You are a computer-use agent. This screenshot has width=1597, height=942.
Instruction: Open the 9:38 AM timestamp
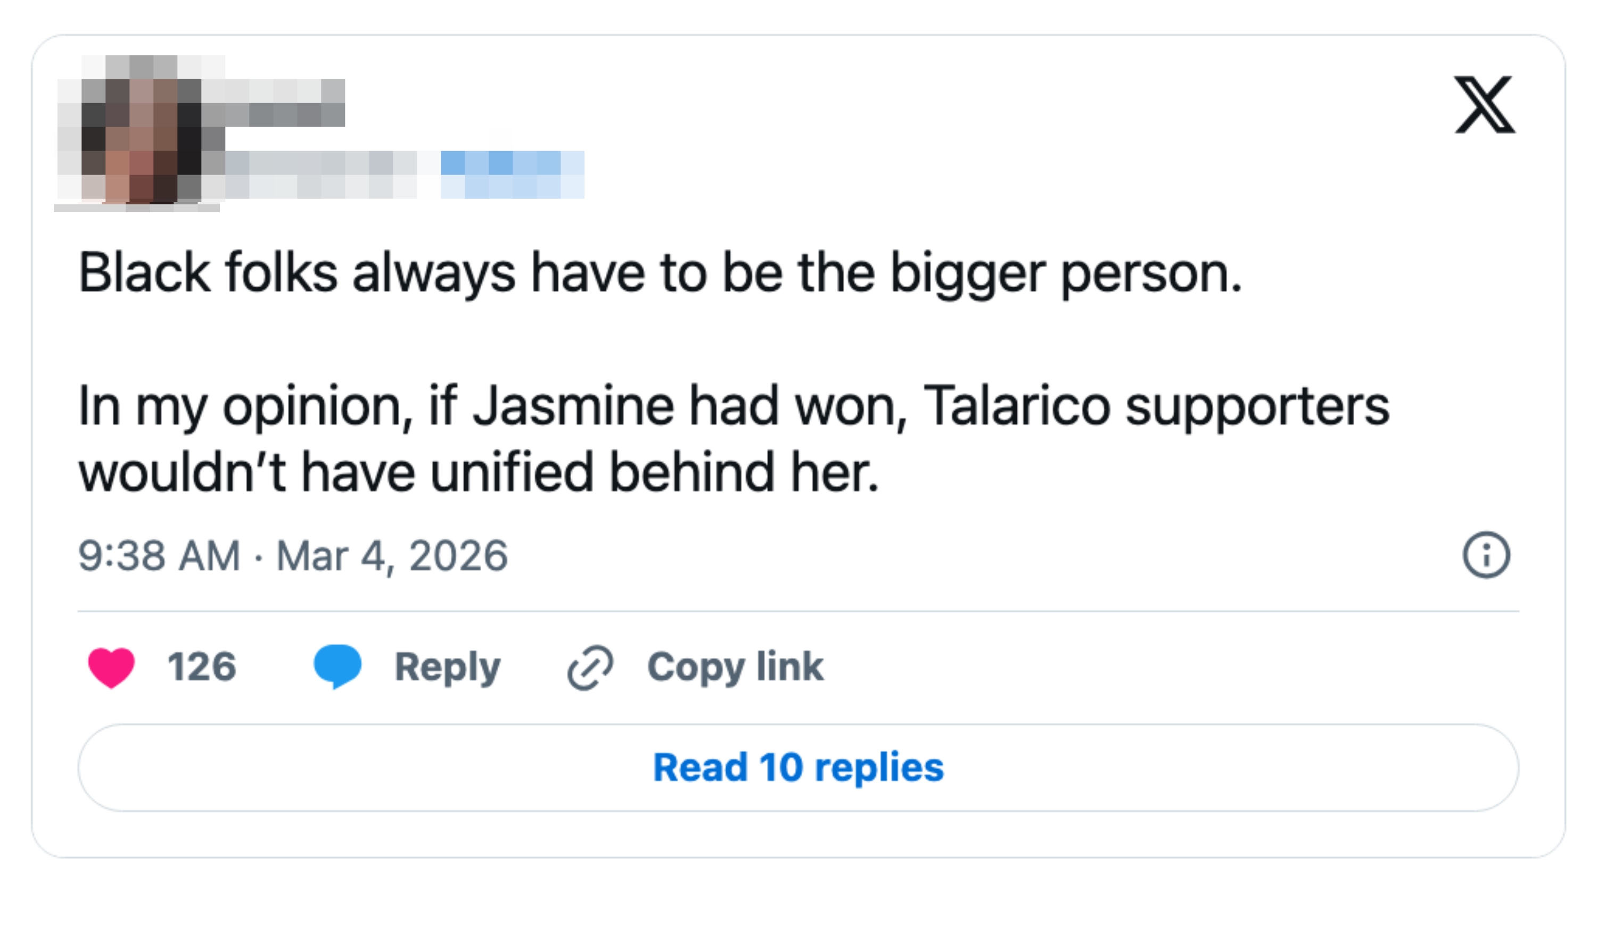point(159,556)
